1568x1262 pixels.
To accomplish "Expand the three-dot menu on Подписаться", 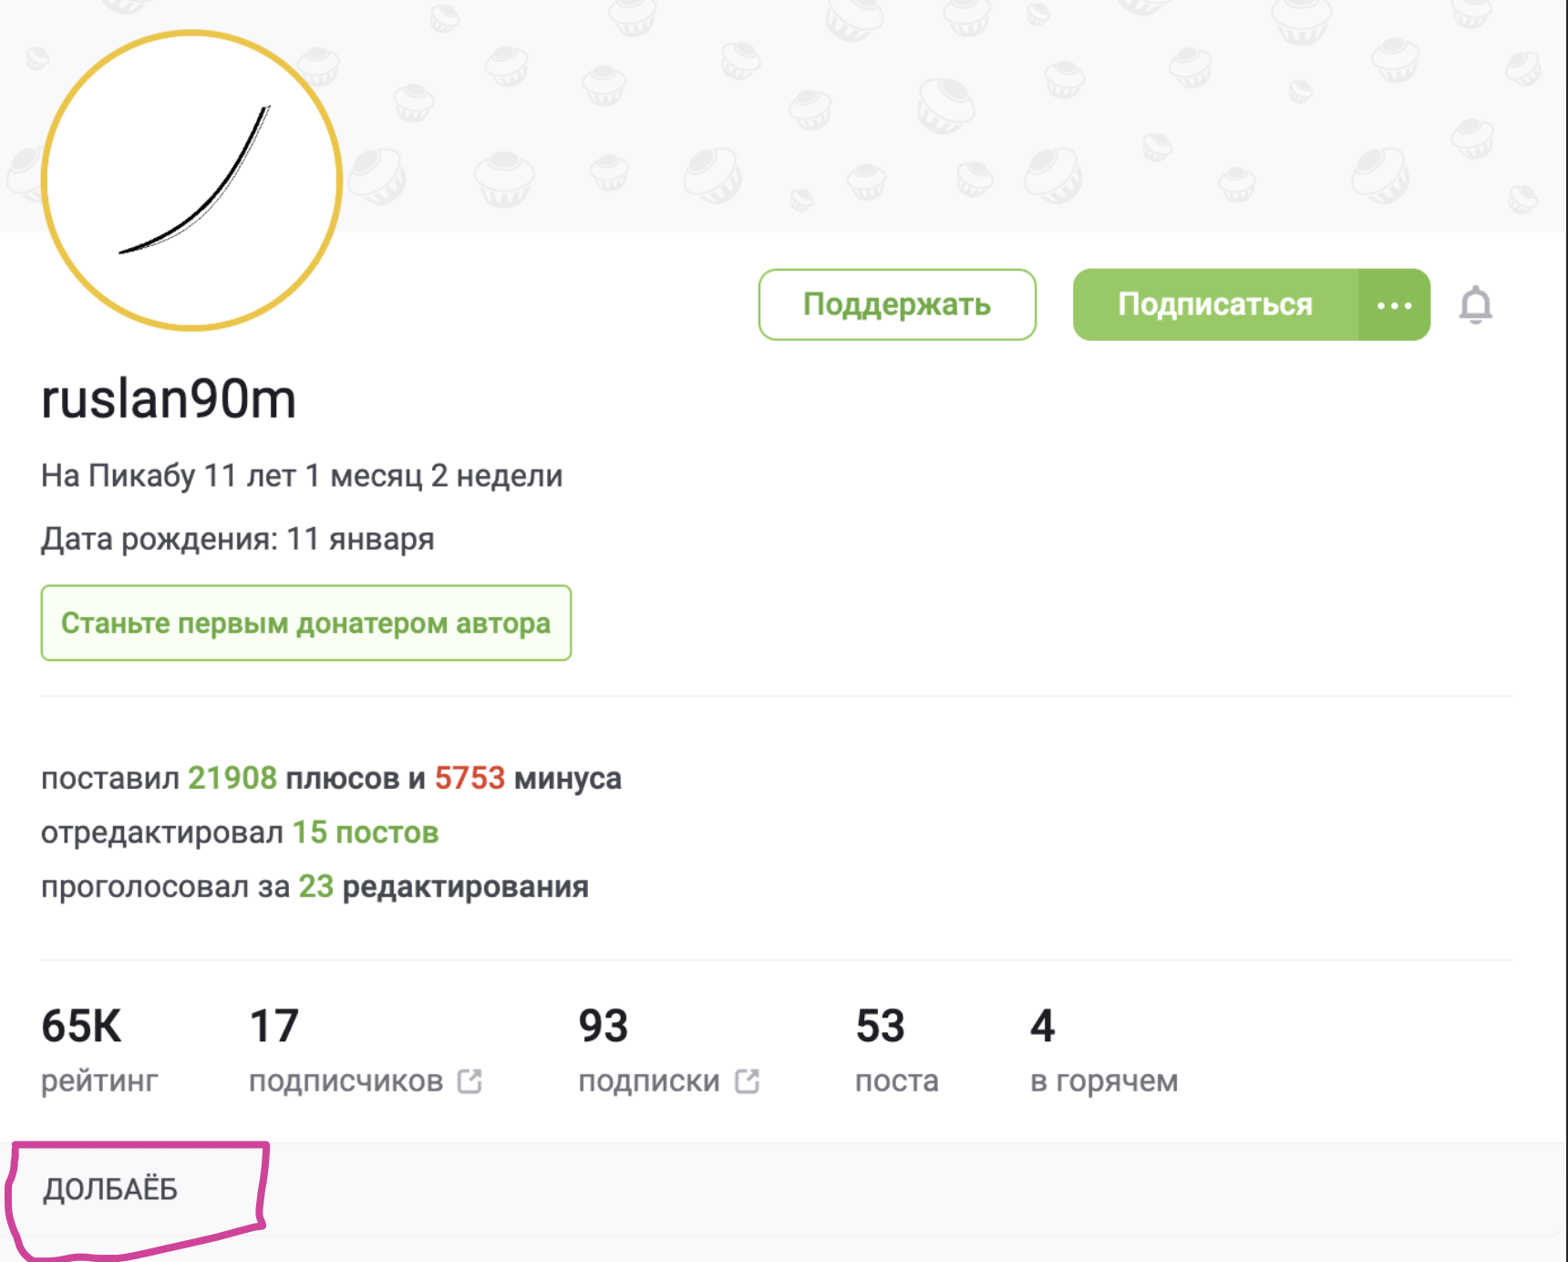I will tap(1394, 305).
